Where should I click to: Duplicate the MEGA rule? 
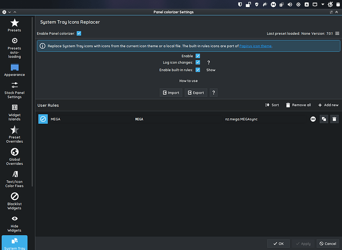[324, 119]
